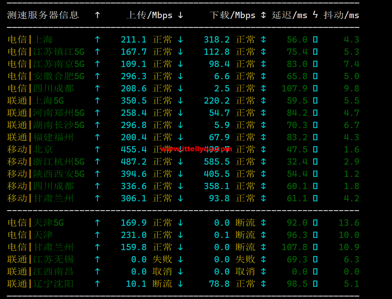The image size is (392, 299).
Task: Click the 抖动/ms column header
Action: (341, 15)
